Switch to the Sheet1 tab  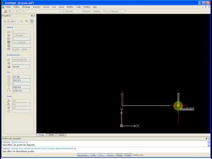point(51,135)
